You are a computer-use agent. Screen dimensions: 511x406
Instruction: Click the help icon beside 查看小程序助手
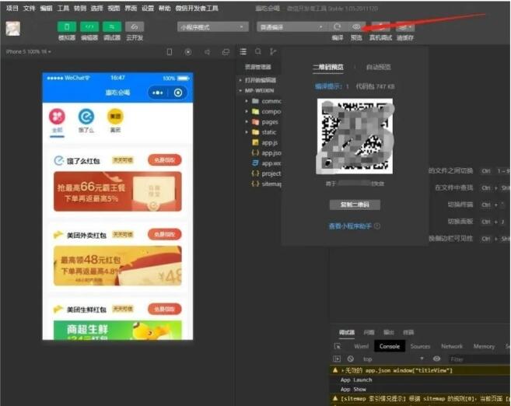[x=377, y=226]
